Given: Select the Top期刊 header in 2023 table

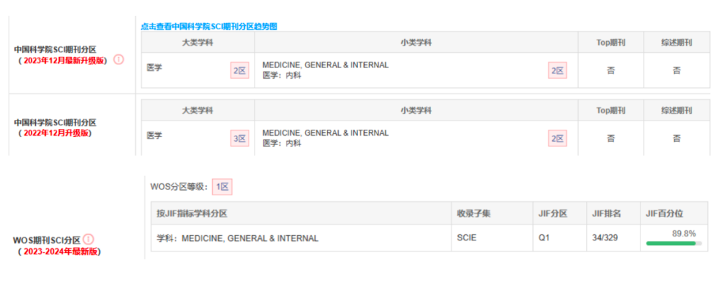Looking at the screenshot, I should (x=611, y=42).
